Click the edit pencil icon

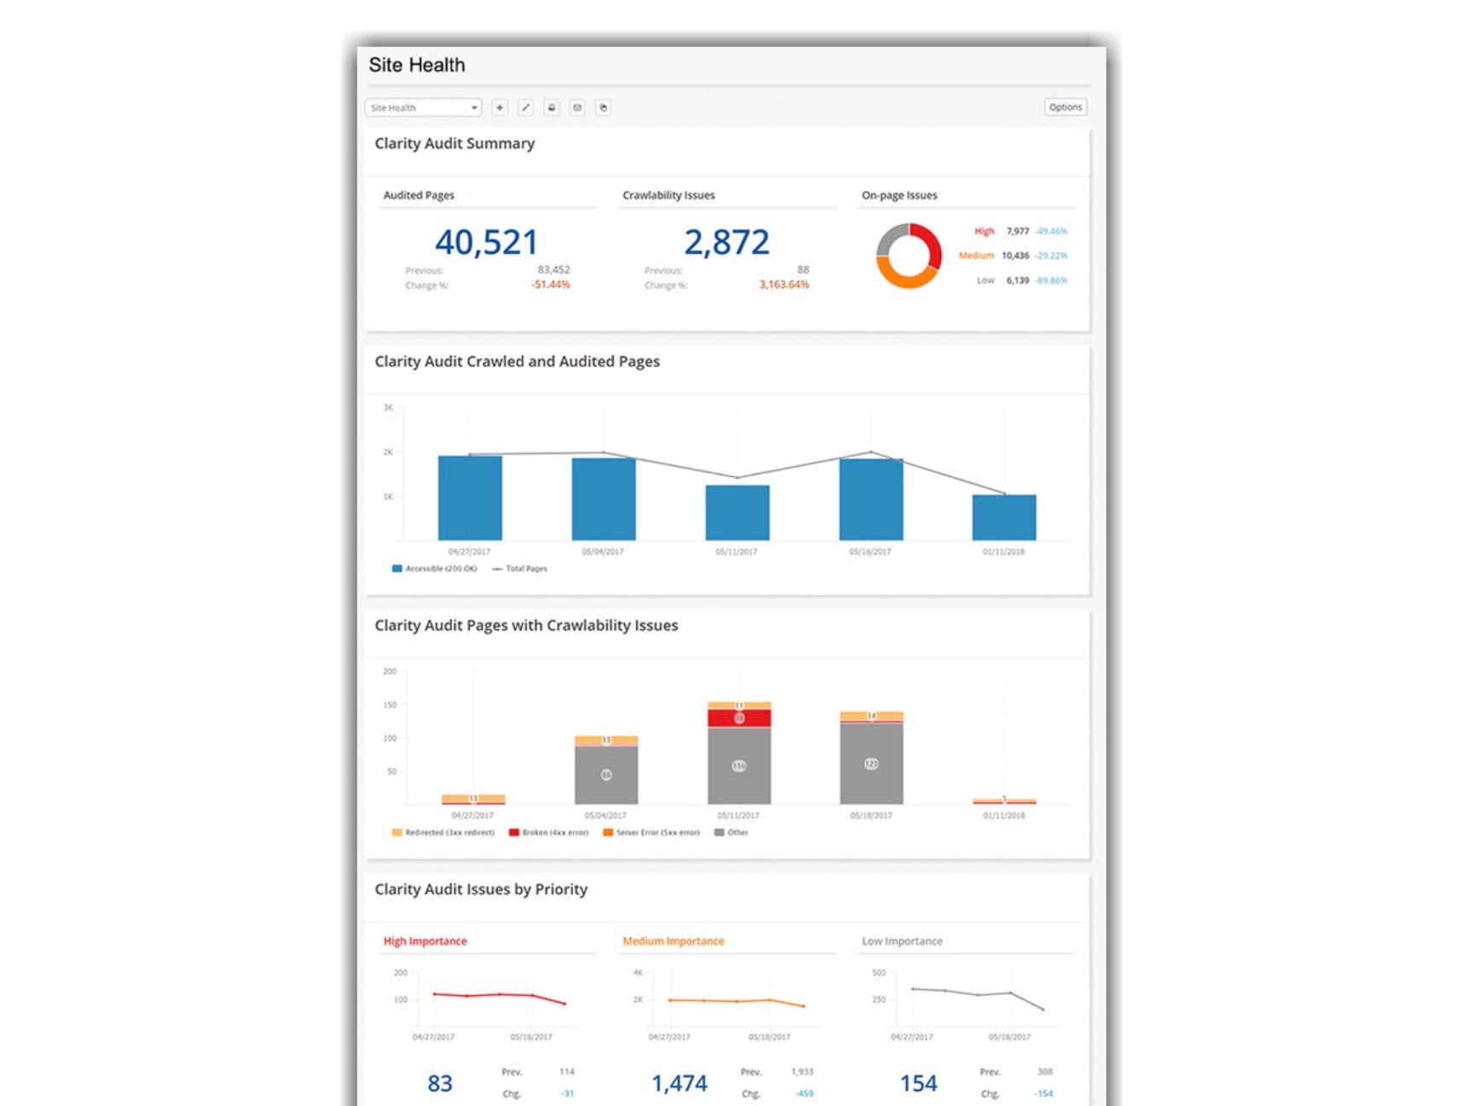click(526, 107)
